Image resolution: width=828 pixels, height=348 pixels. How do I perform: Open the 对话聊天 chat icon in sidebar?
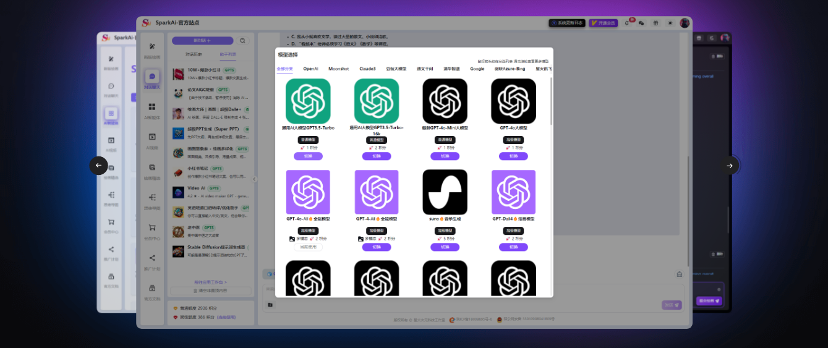152,77
